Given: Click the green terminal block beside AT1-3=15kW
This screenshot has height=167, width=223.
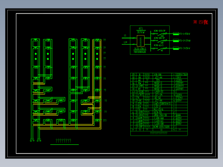Looking at the screenshot, I should coord(176,48).
